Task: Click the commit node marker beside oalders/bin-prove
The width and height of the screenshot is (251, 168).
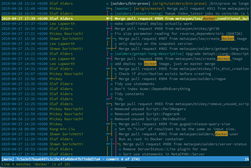Action: point(107,3)
